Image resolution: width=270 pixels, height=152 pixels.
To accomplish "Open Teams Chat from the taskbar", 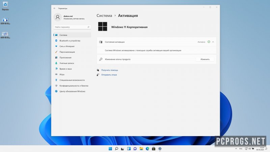I will 135,149.
